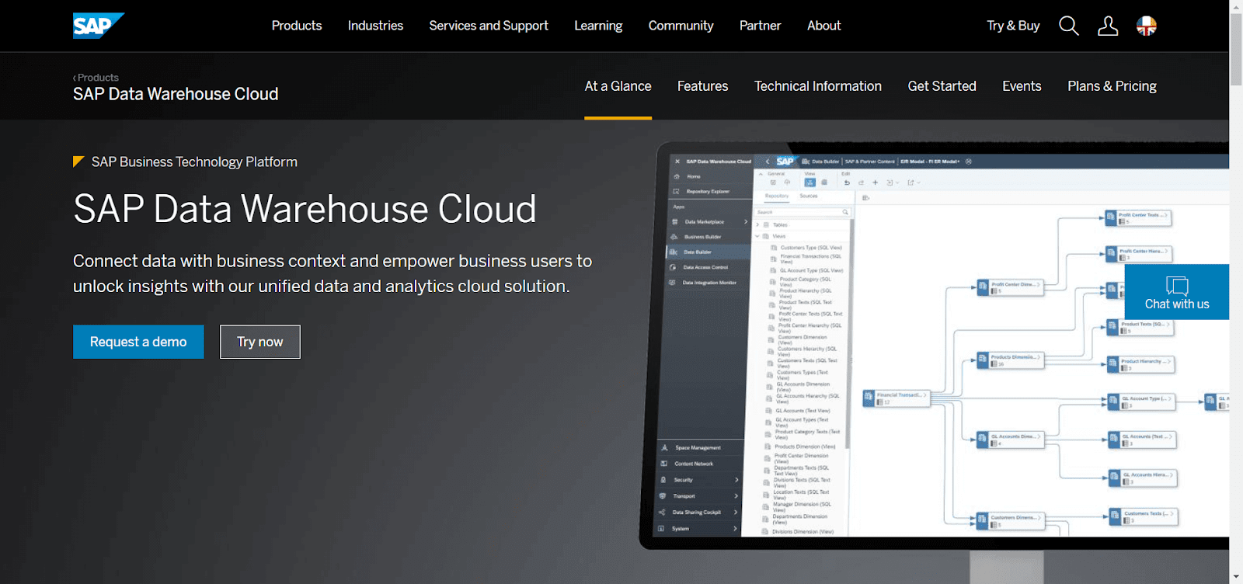The height and width of the screenshot is (584, 1243).
Task: Click the 'Connect data with business context' paragraph
Action: [x=333, y=273]
